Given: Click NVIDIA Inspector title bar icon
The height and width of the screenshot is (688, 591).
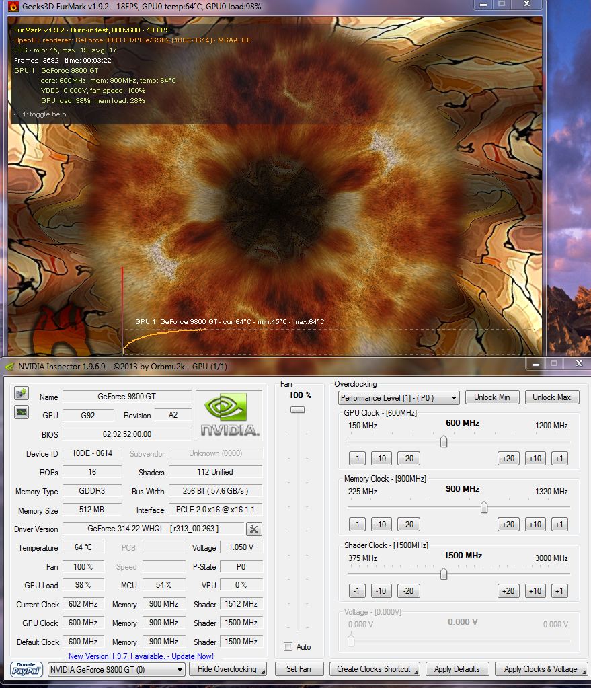Looking at the screenshot, I should (x=9, y=367).
